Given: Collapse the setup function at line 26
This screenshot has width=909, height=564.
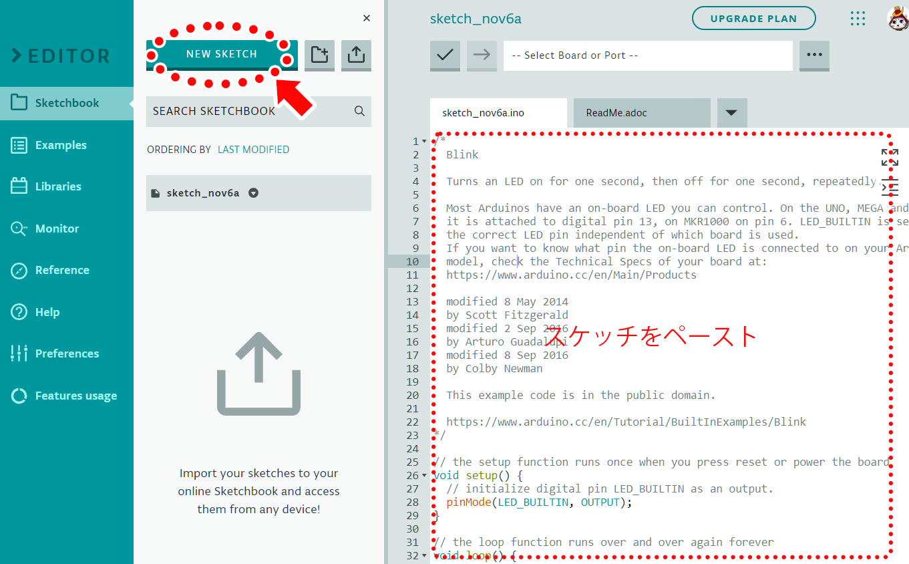Looking at the screenshot, I should point(425,475).
